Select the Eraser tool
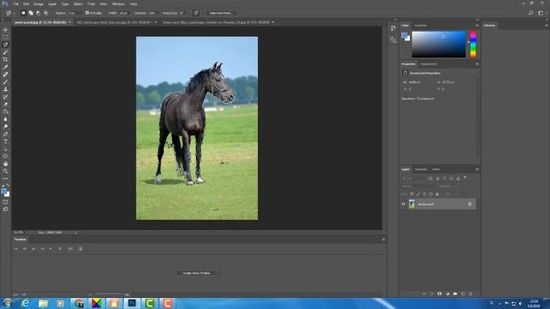Screen dimensions: 550x309 click(5, 104)
